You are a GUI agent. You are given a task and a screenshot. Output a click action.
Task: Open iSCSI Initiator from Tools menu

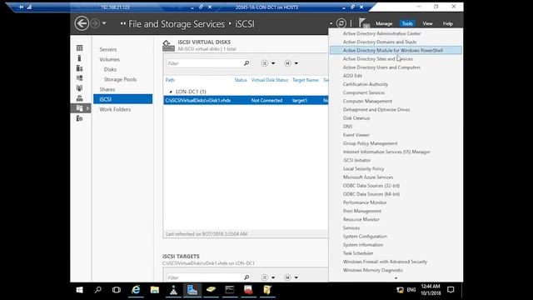point(356,160)
